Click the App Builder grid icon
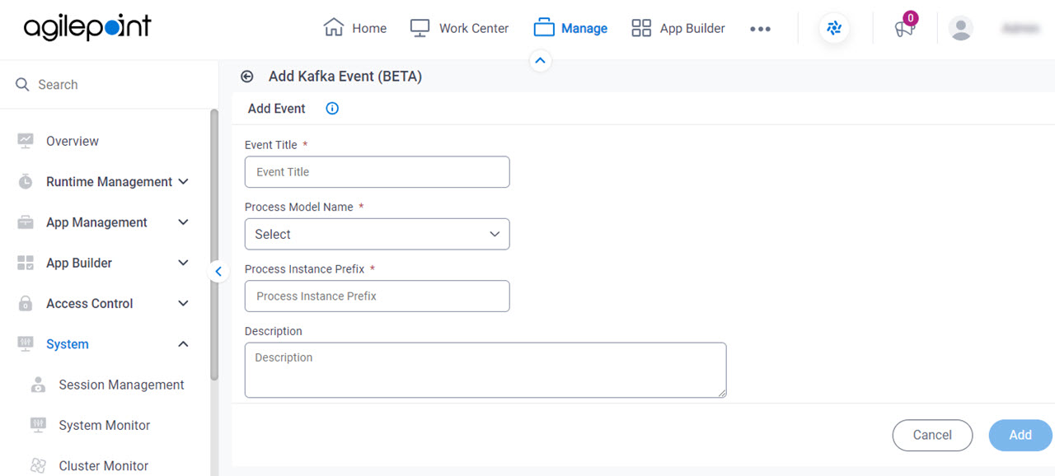The height and width of the screenshot is (476, 1055). [x=641, y=28]
